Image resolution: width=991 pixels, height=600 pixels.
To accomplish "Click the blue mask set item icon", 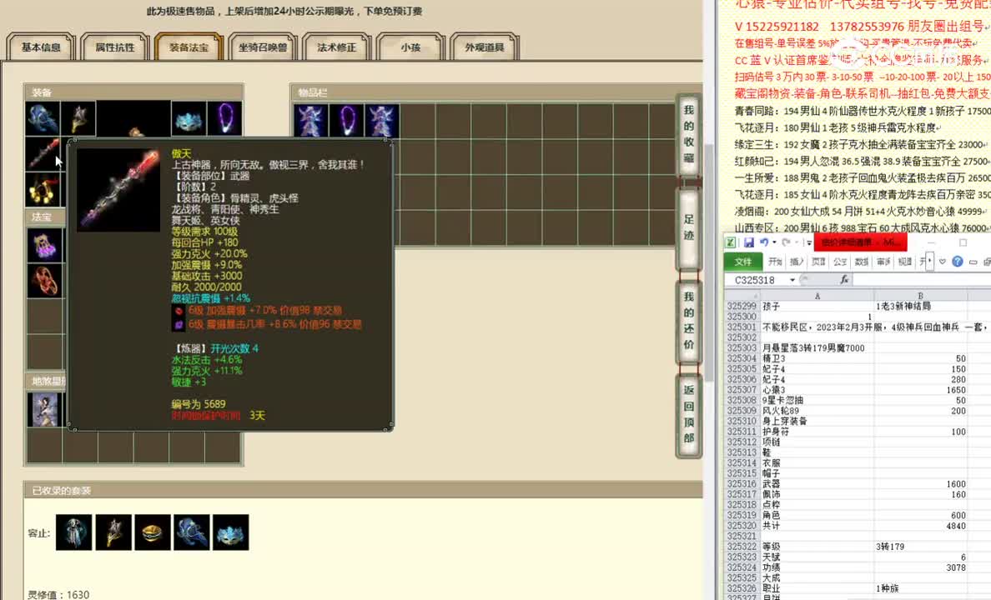I will [x=231, y=532].
